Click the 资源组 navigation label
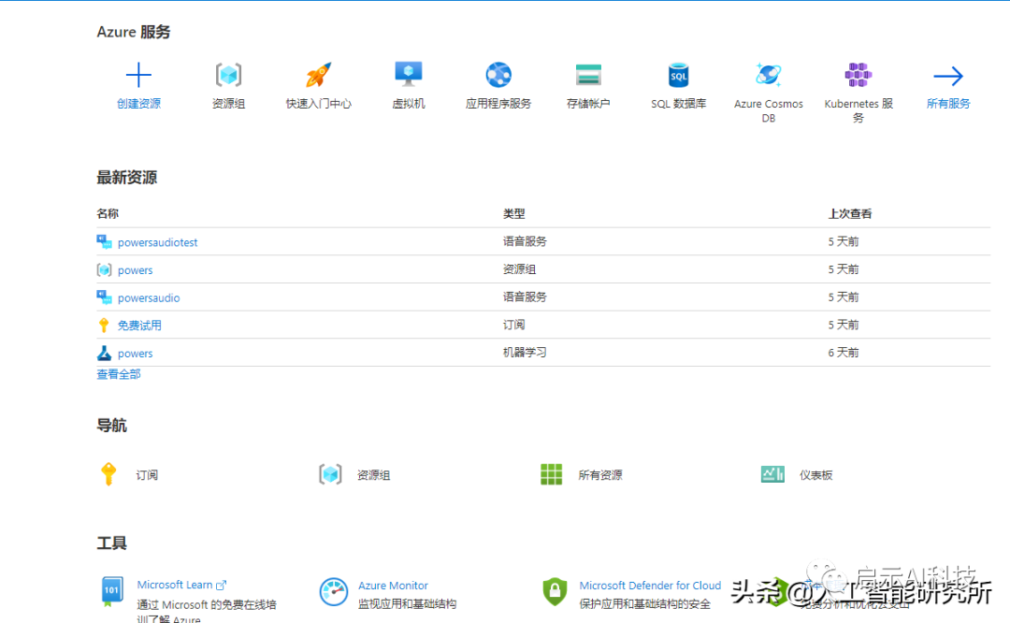 [x=373, y=475]
